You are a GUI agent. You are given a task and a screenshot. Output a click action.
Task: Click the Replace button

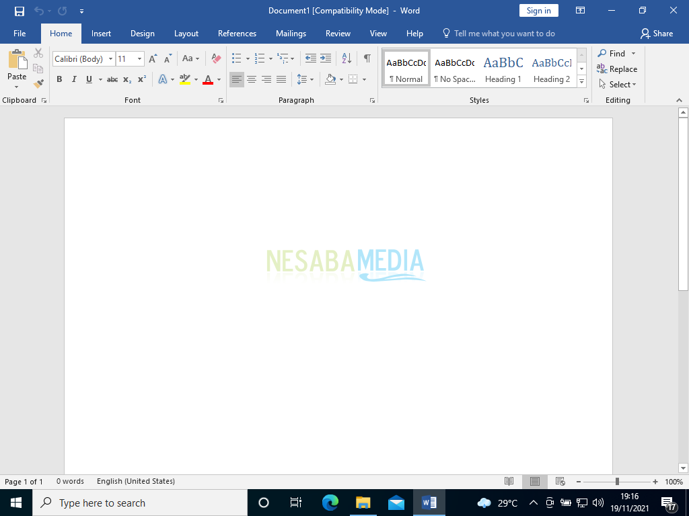tap(617, 69)
